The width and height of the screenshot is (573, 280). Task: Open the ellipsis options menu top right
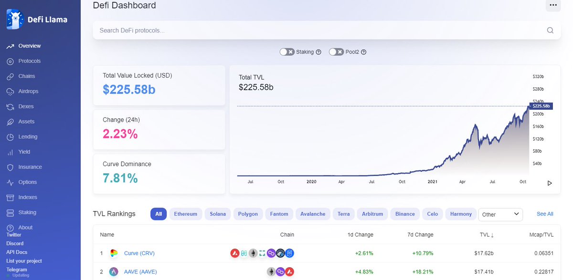(553, 5)
